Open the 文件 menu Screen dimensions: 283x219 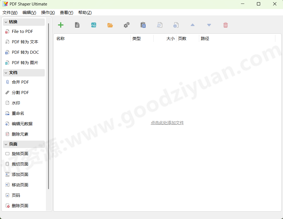(10, 12)
